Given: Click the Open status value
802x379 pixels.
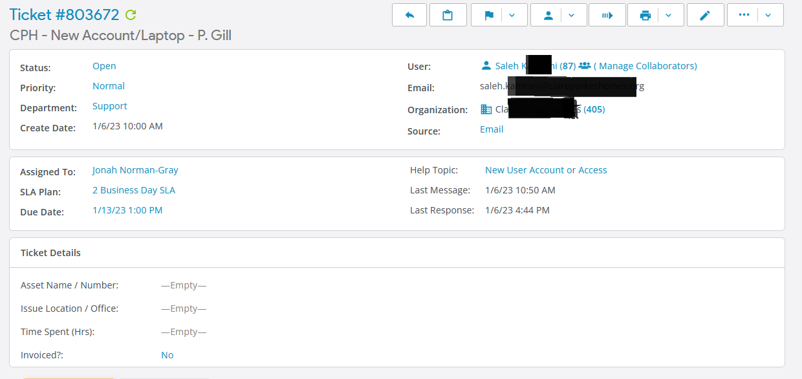Looking at the screenshot, I should [104, 66].
